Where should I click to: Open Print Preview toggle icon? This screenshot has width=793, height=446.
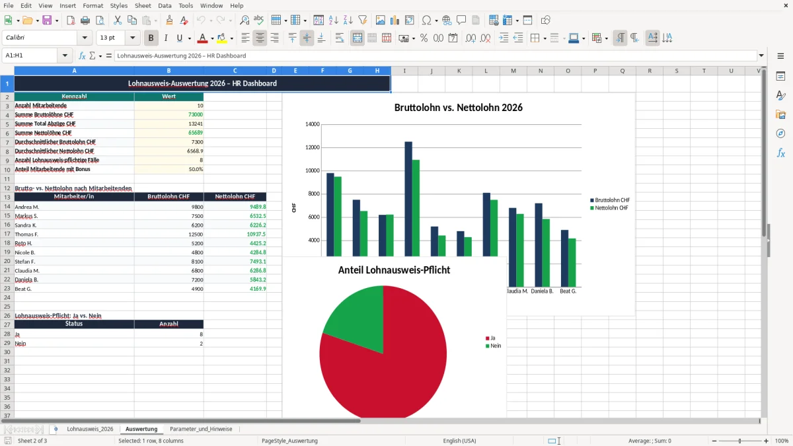coord(100,20)
